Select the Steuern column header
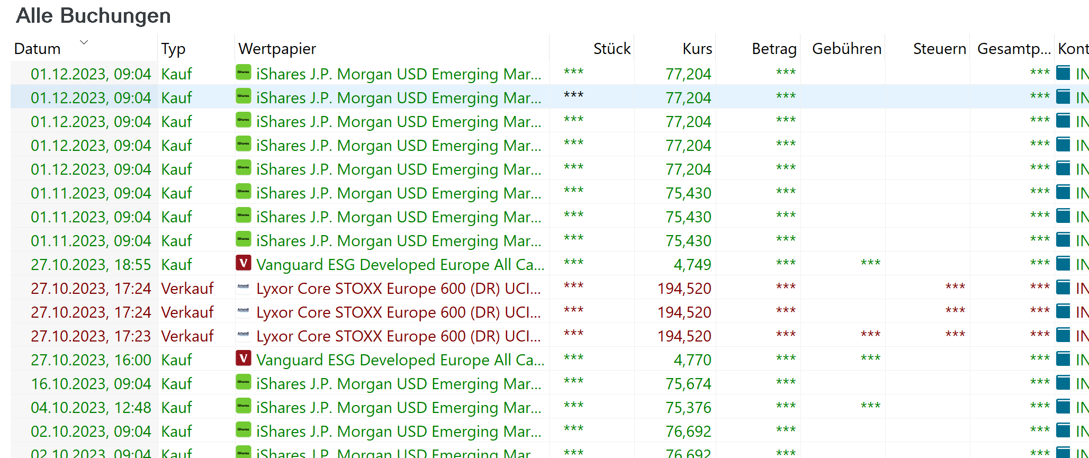Screen dimensions: 1089x458 point(939,49)
